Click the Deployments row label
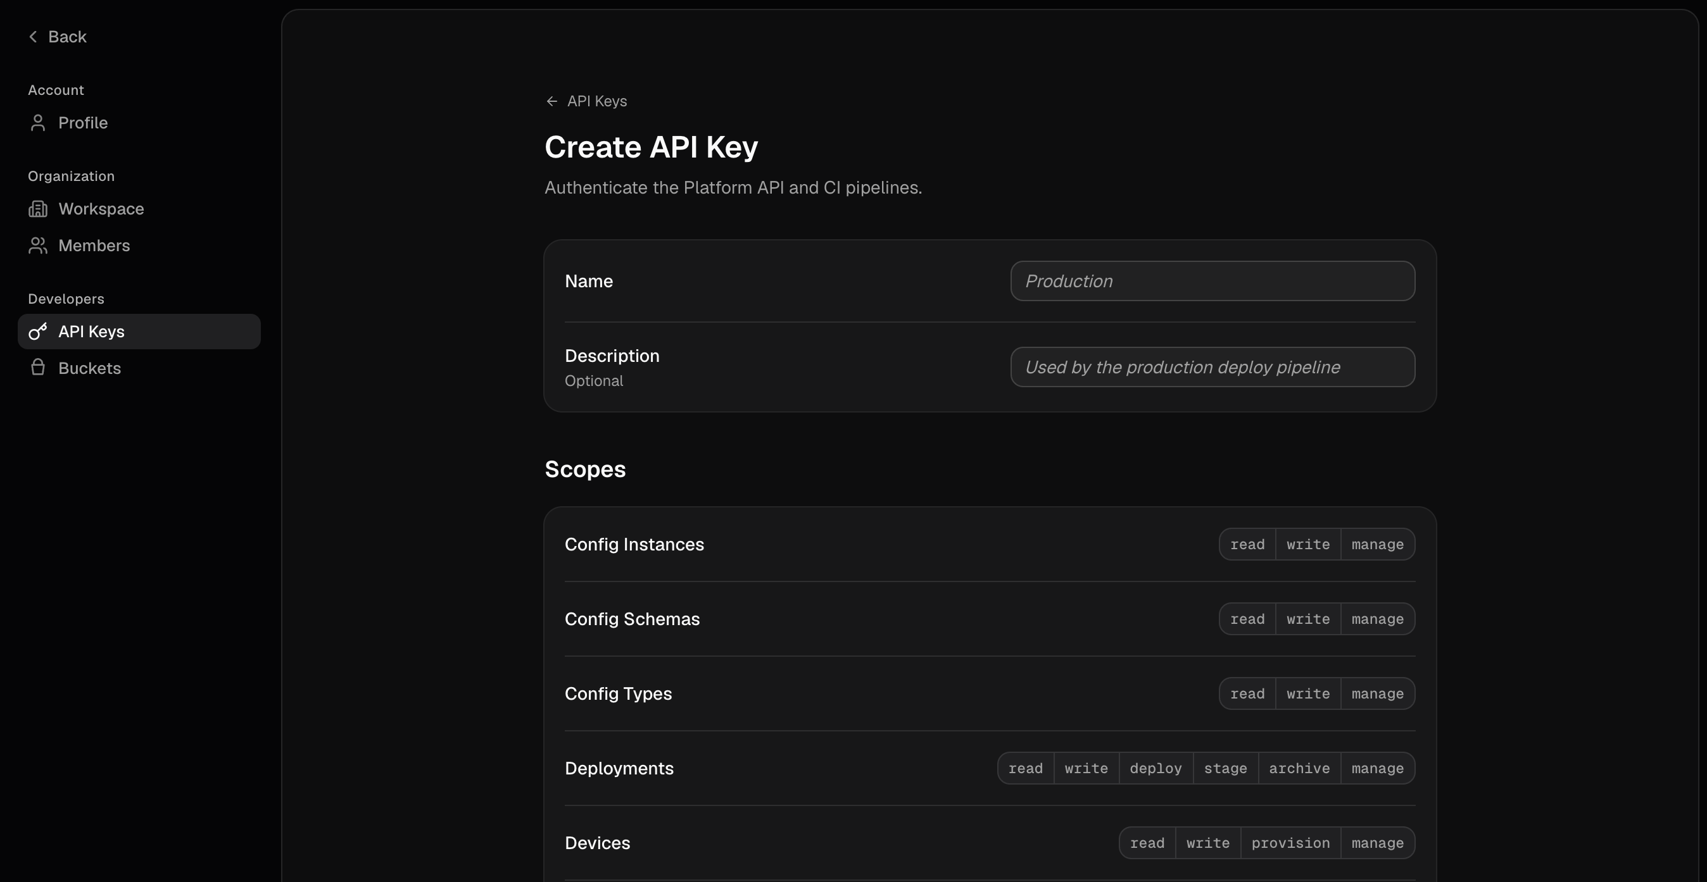Viewport: 1707px width, 882px height. pos(619,768)
